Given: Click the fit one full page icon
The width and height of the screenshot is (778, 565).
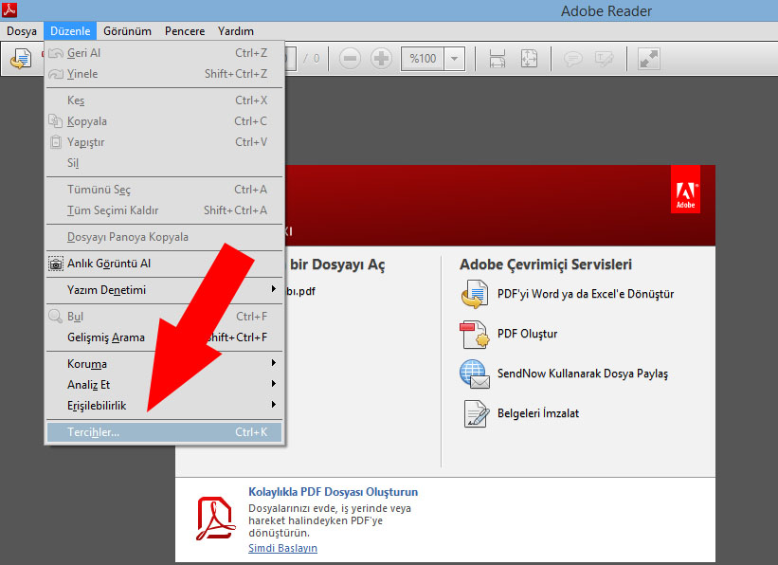Looking at the screenshot, I should (529, 59).
